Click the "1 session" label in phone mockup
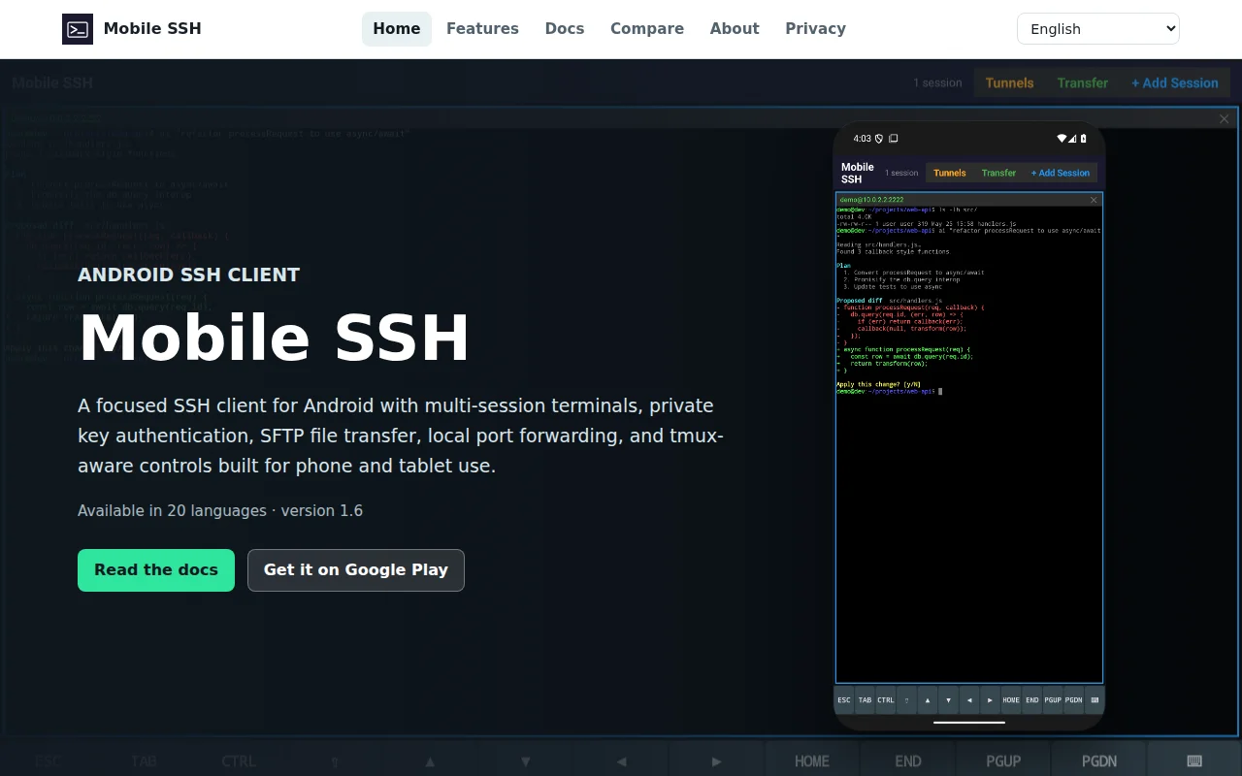Screen dimensions: 1242x776 [x=901, y=173]
